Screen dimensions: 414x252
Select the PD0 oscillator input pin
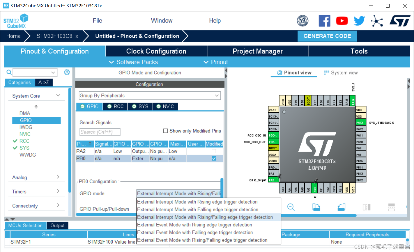[x=273, y=135]
